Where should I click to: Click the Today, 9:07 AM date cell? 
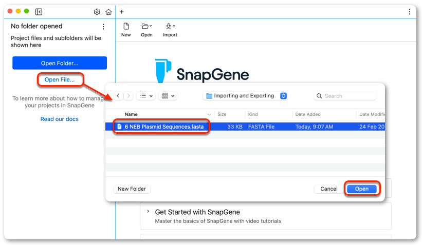pyautogui.click(x=314, y=127)
